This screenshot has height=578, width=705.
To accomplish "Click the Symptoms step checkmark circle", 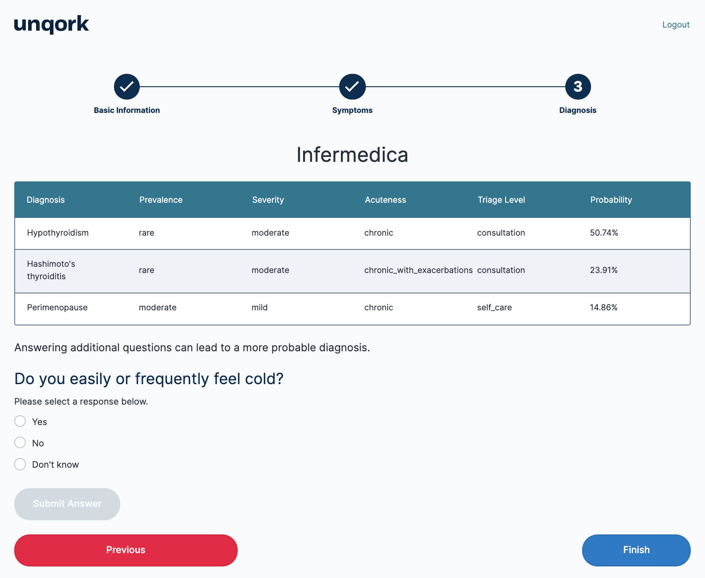I will point(352,87).
